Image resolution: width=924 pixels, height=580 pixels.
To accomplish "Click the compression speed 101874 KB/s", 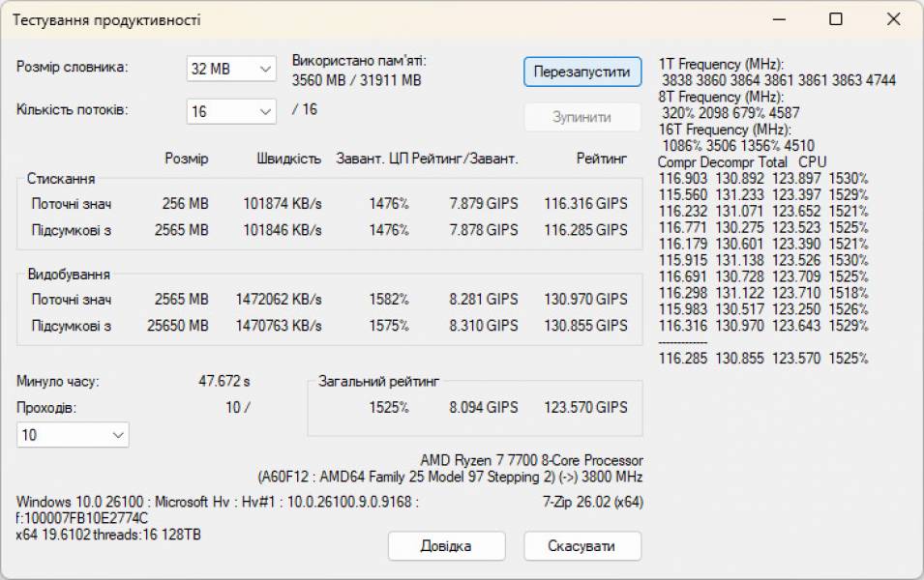I will (x=283, y=204).
